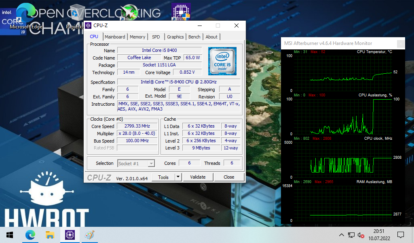Click the Cores count field
The height and width of the screenshot is (243, 414).
[x=189, y=163]
